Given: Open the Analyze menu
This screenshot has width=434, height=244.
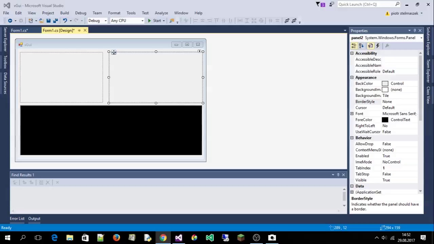Looking at the screenshot, I should [x=161, y=13].
